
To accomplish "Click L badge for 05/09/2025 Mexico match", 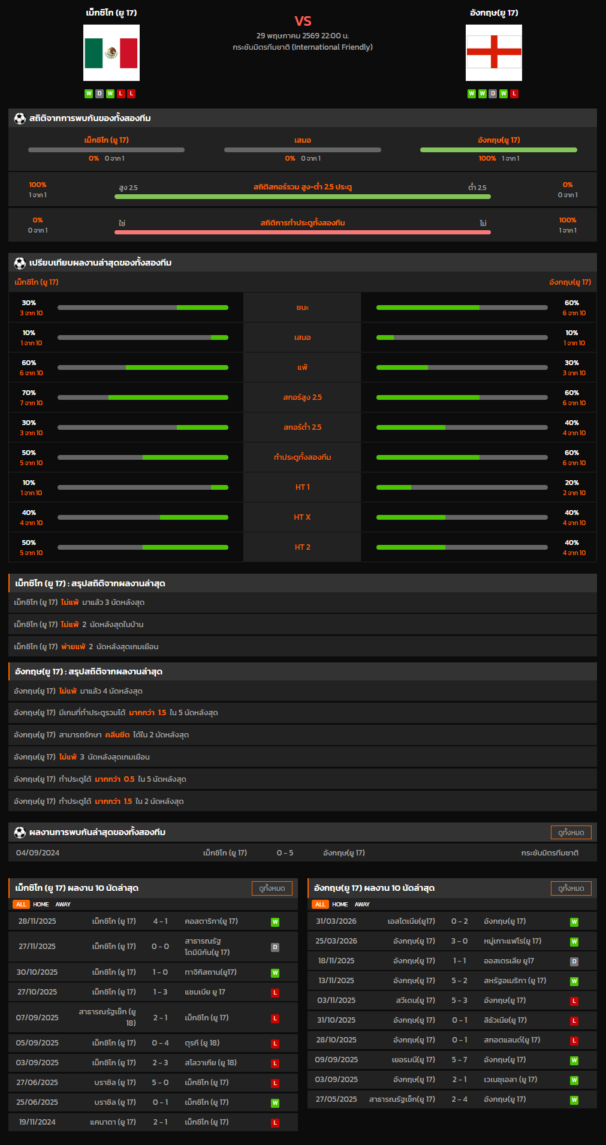I will tap(275, 1044).
